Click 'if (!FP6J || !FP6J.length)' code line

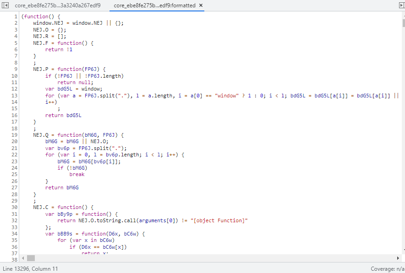(x=84, y=76)
